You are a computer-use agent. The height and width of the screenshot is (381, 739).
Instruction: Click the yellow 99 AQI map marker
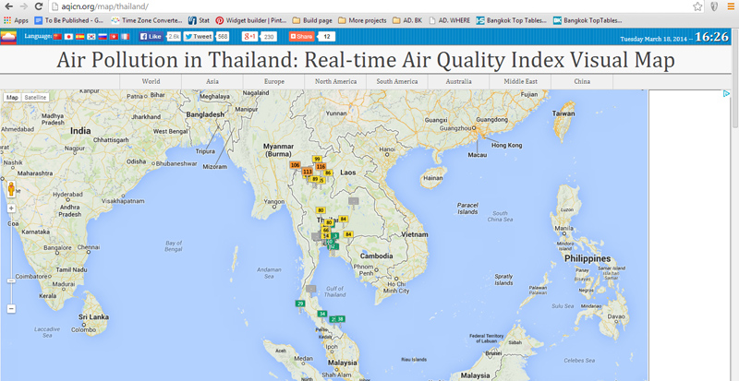[317, 159]
